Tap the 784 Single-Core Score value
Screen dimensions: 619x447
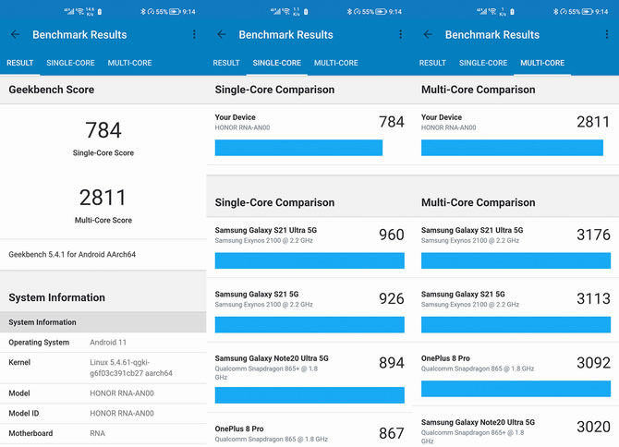click(x=103, y=130)
